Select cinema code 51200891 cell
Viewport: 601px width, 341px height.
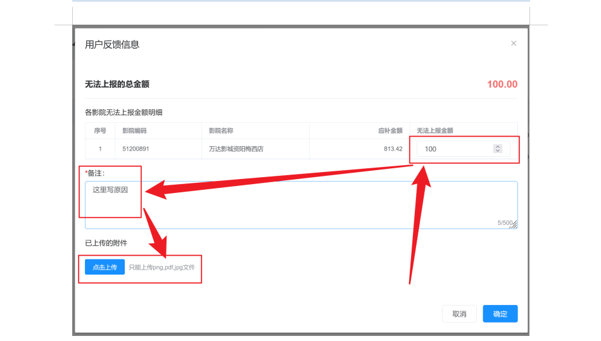[136, 149]
